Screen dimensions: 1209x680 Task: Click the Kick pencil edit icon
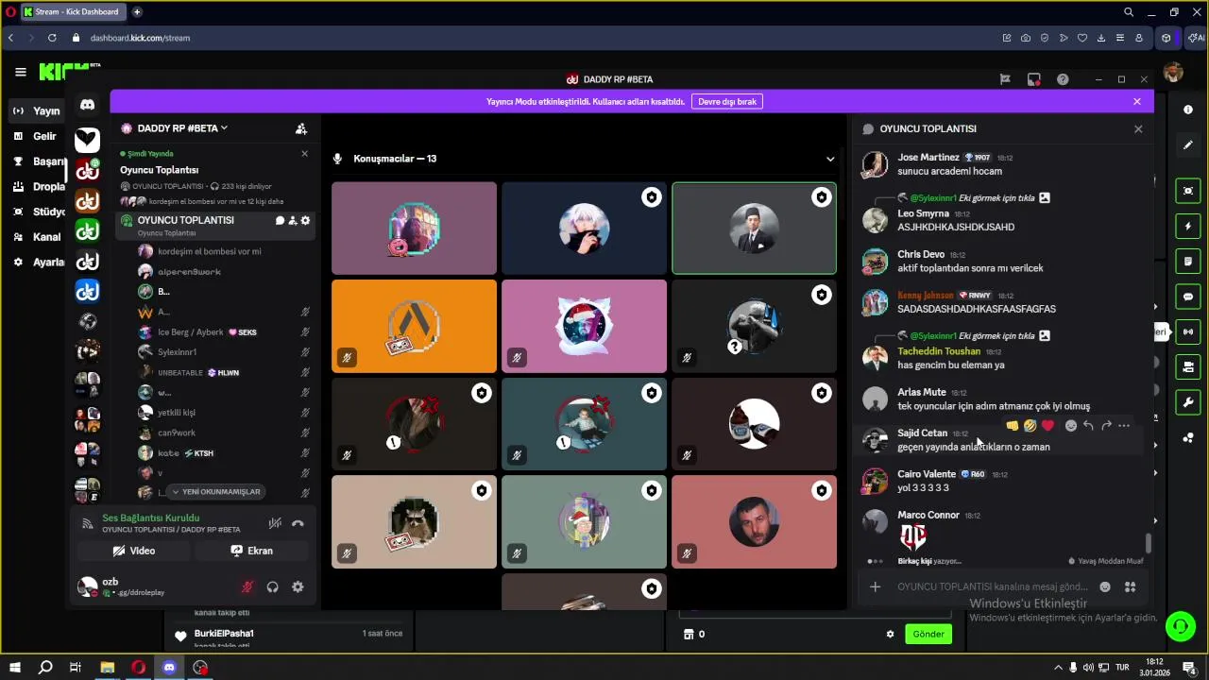[x=1188, y=144]
